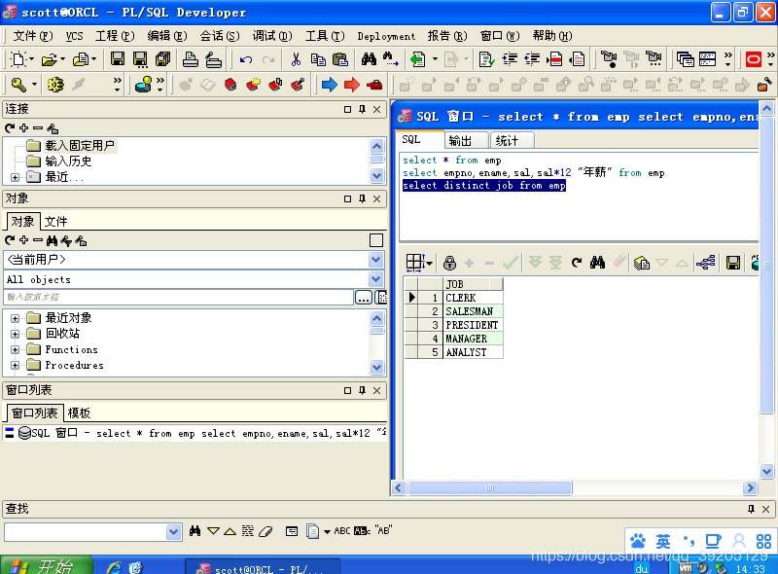Viewport: 778px width, 574px height.
Task: Open the 查找 search text dropdown
Action: coord(173,532)
